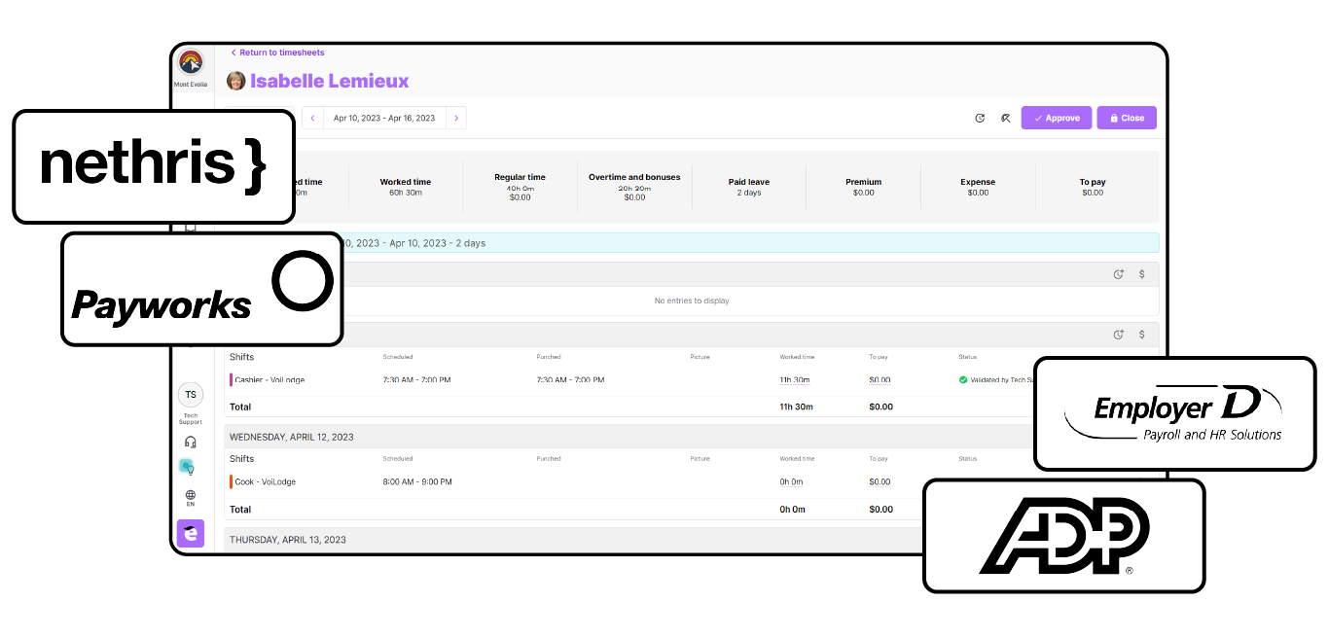
Task: Go back via Return to timesheets link
Action: pos(278,53)
